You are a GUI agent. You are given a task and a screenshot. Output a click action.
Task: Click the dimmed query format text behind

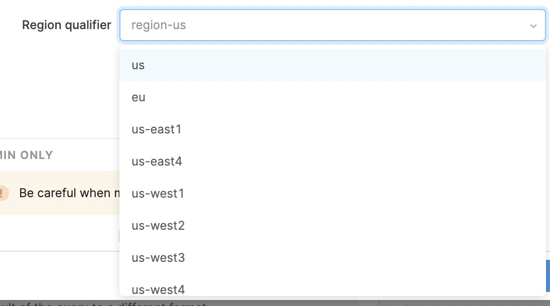tap(103, 303)
